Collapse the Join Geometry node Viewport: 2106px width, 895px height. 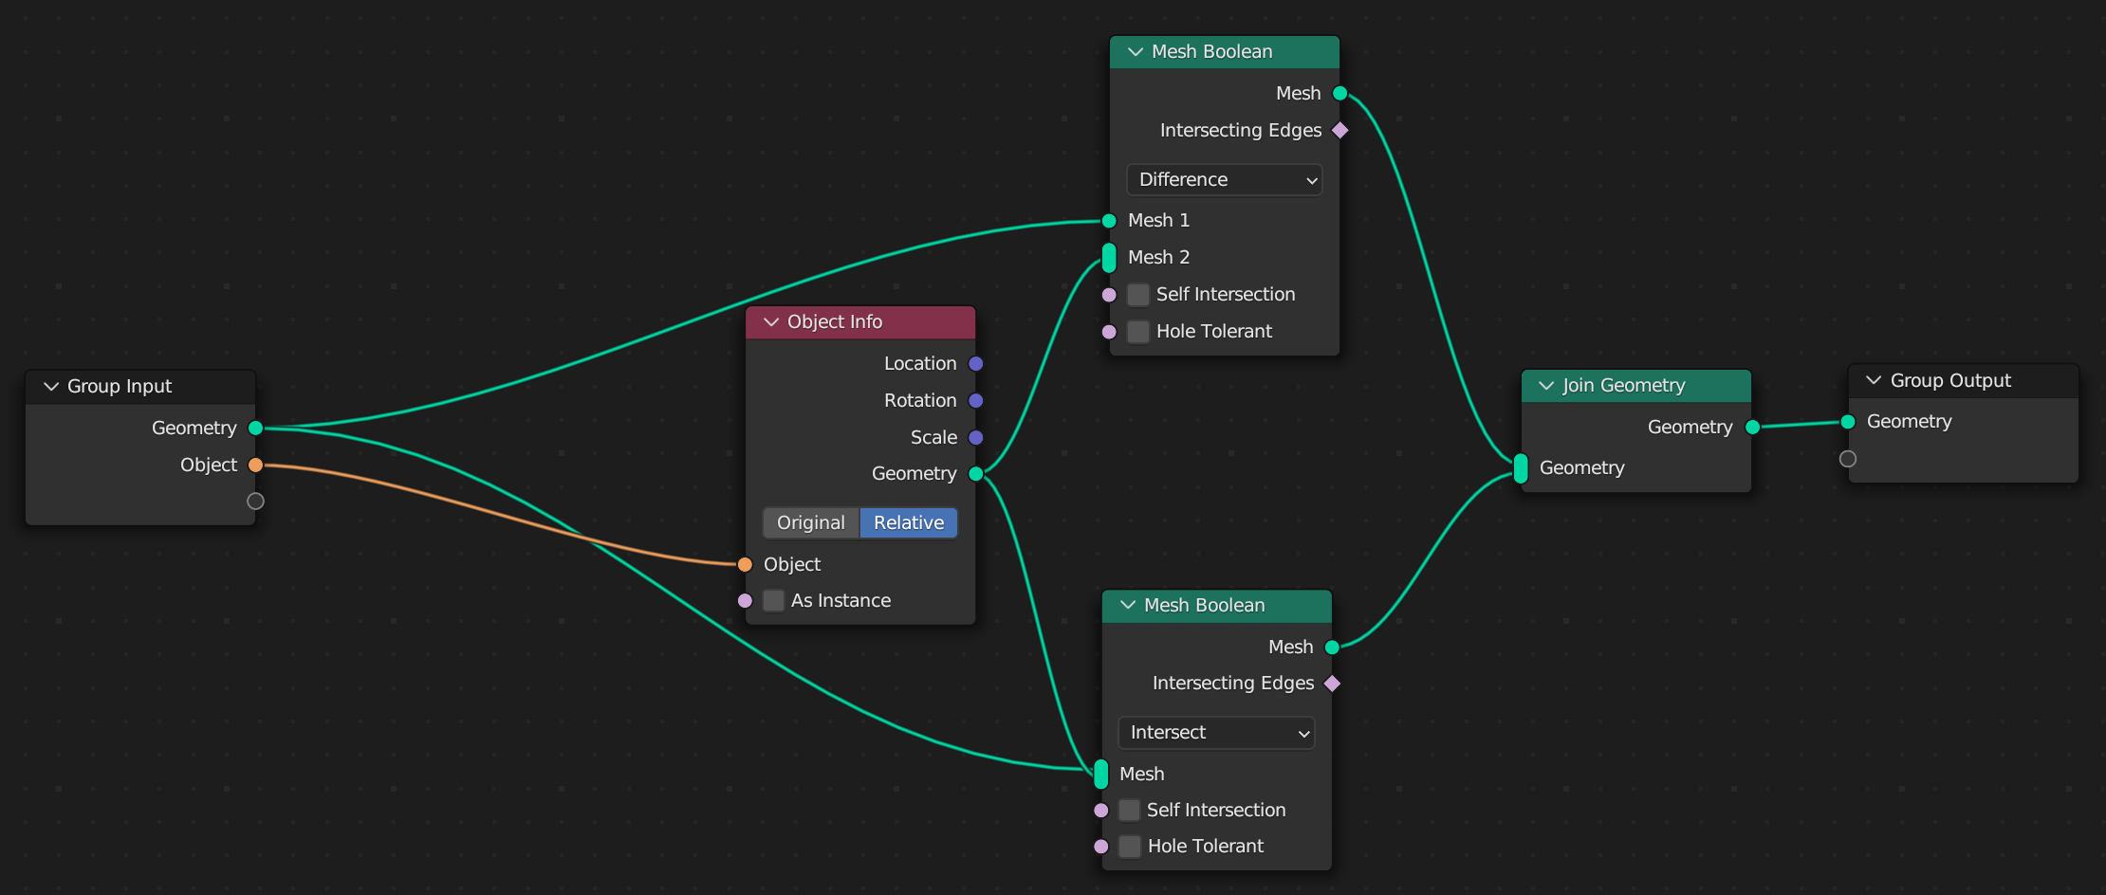pyautogui.click(x=1546, y=386)
